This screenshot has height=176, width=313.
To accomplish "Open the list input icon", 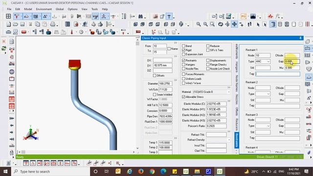I will point(67,24).
